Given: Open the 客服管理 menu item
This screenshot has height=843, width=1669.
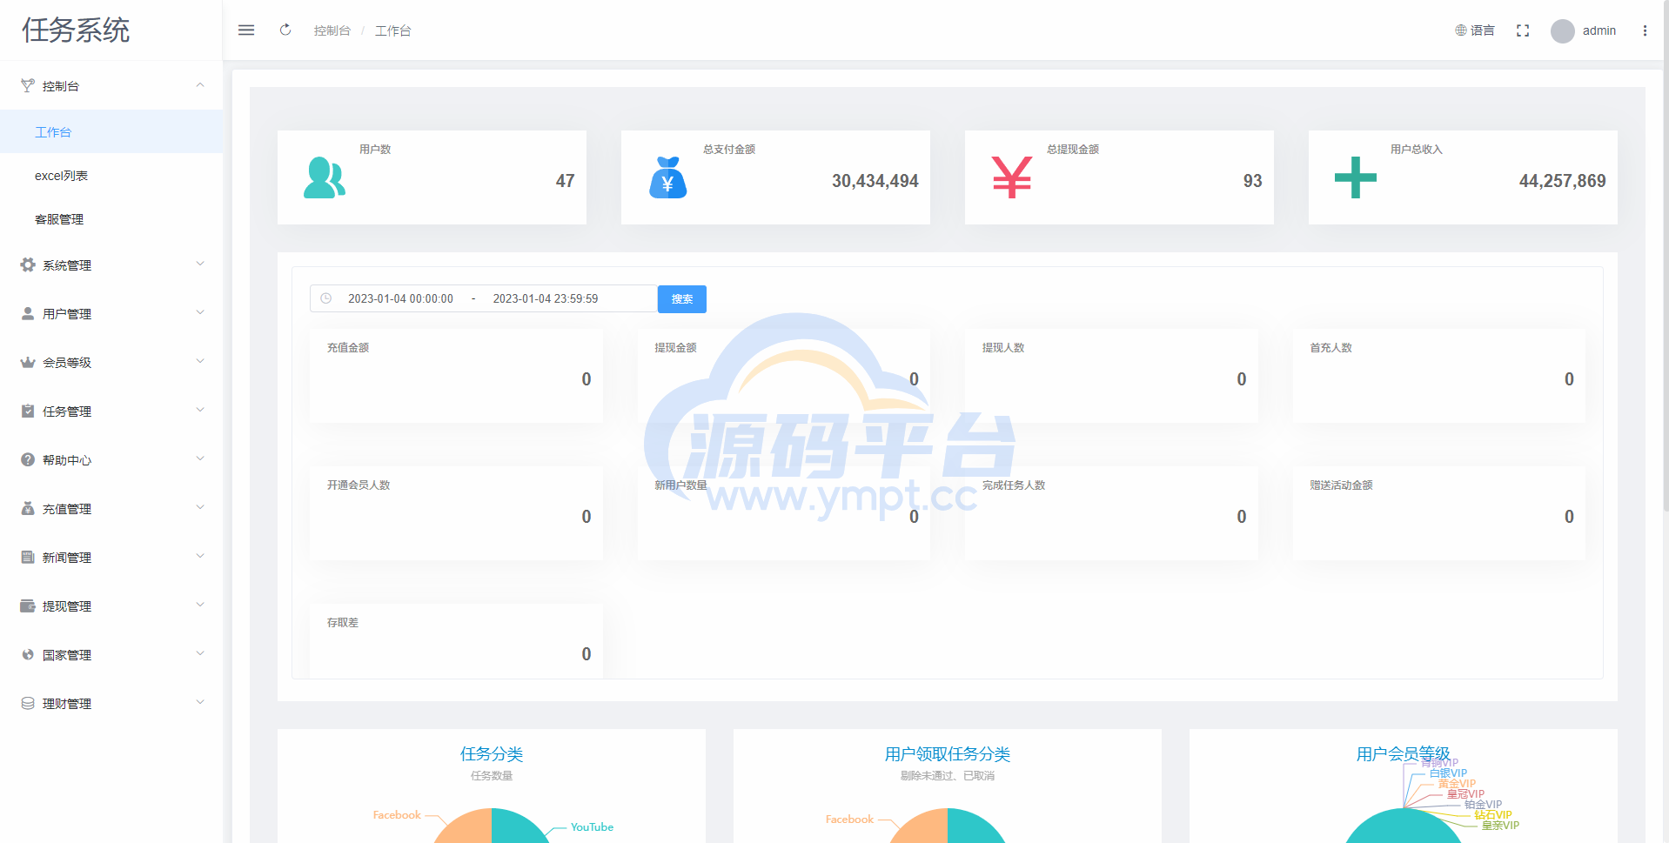Looking at the screenshot, I should [x=111, y=218].
